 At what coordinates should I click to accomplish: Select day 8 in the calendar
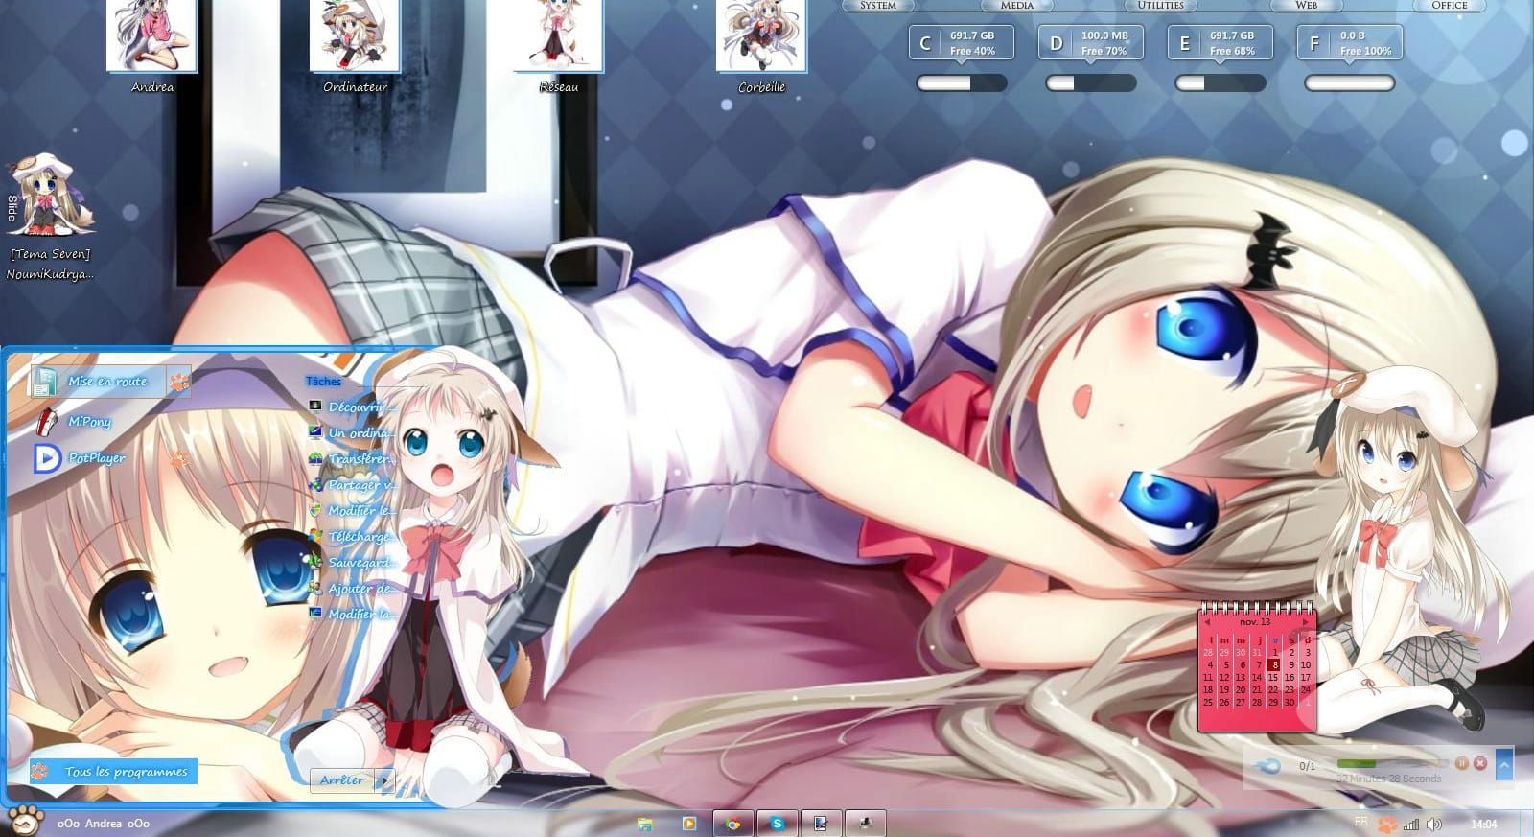tap(1274, 664)
